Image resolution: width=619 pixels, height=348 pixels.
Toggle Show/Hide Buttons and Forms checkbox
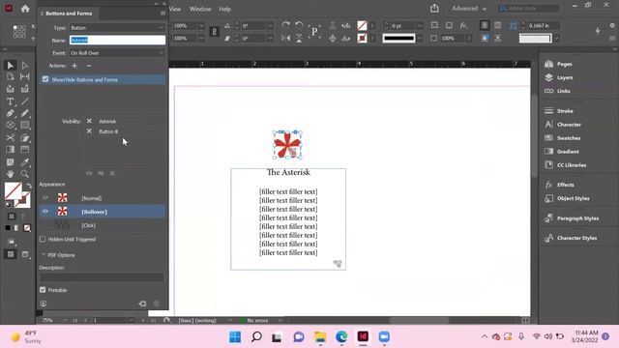45,79
